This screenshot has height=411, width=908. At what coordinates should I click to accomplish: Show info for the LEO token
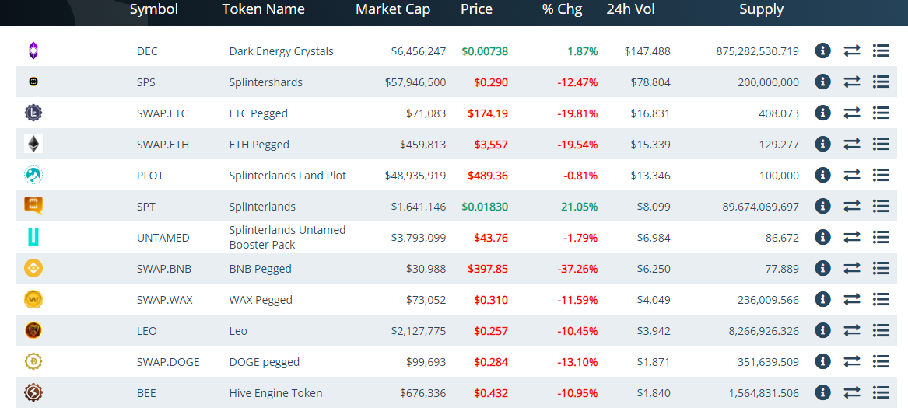tap(822, 330)
